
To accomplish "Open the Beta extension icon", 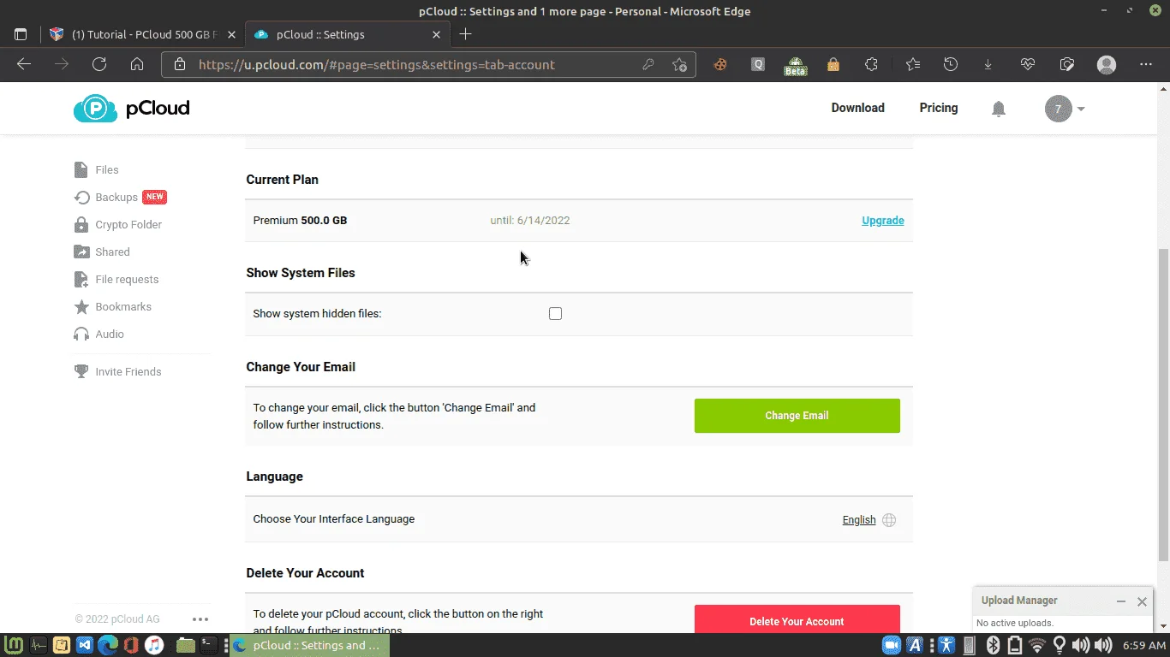I will click(796, 65).
